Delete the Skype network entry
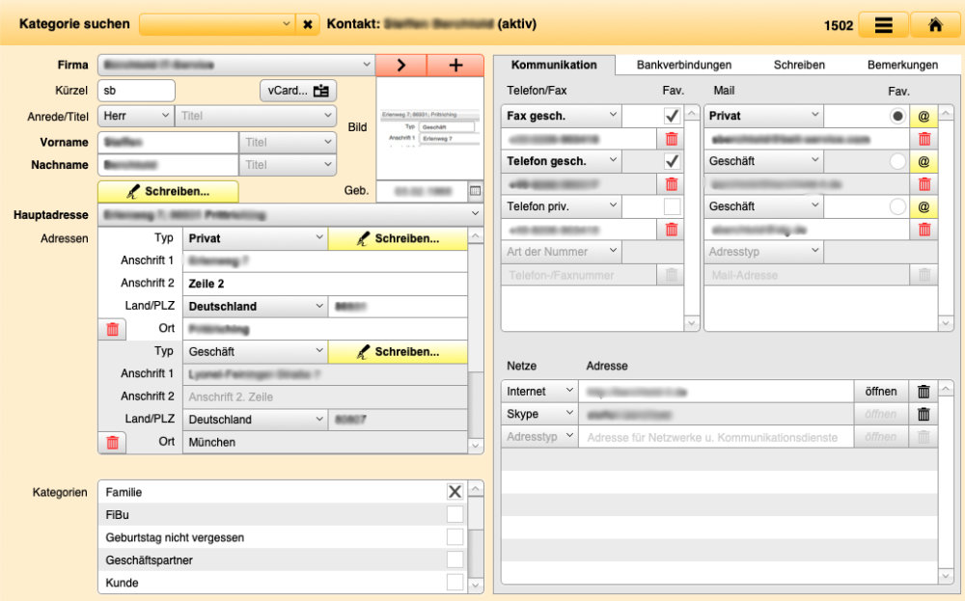965x601 pixels. coord(923,414)
